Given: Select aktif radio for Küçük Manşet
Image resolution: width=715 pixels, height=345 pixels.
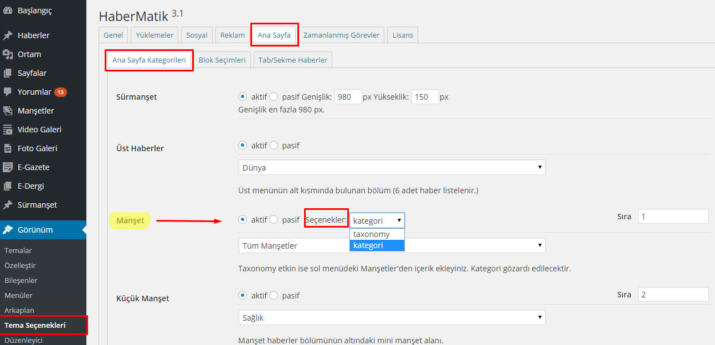Looking at the screenshot, I should click(x=243, y=295).
